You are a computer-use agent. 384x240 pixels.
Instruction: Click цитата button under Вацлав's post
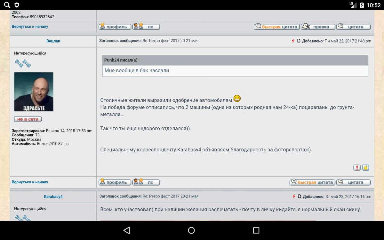(353, 182)
